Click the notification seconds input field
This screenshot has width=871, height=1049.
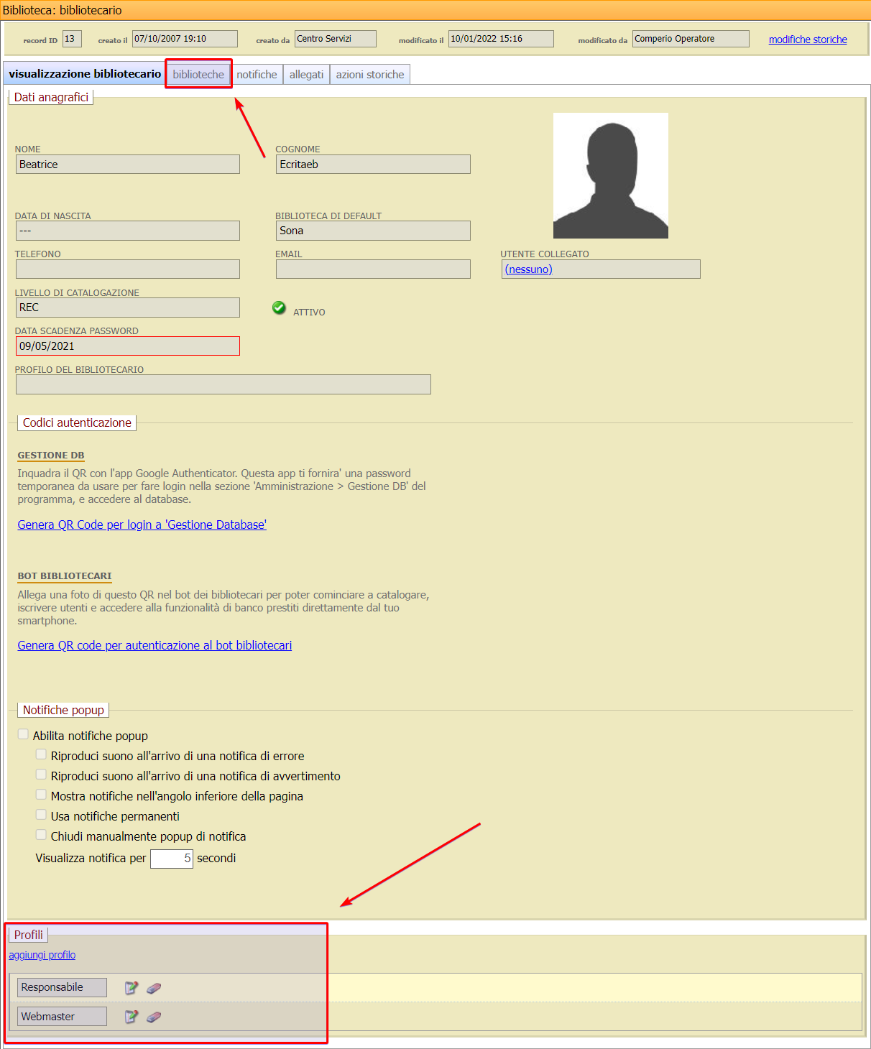tap(171, 859)
